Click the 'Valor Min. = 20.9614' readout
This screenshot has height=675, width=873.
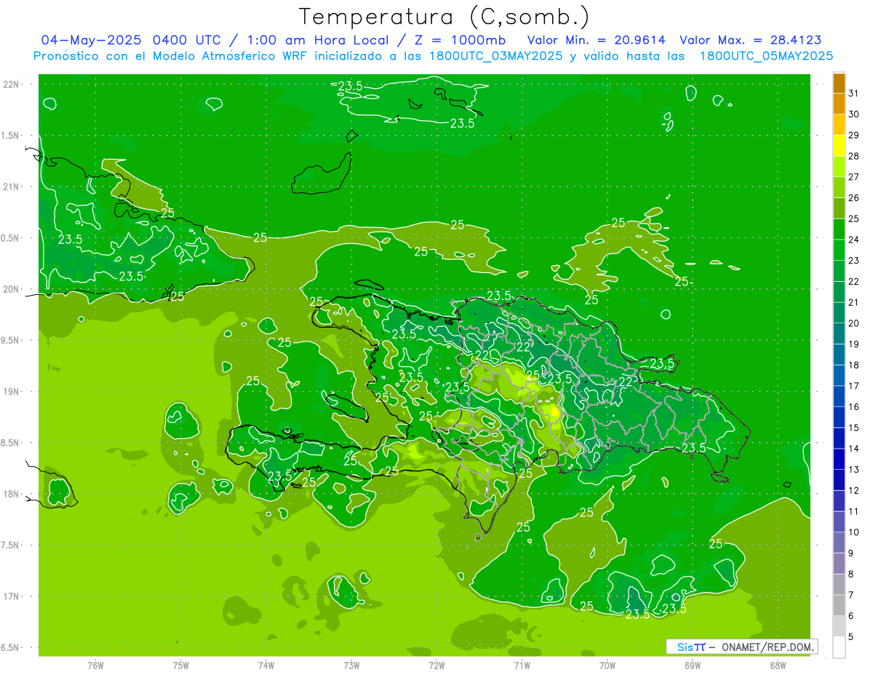[x=597, y=40]
